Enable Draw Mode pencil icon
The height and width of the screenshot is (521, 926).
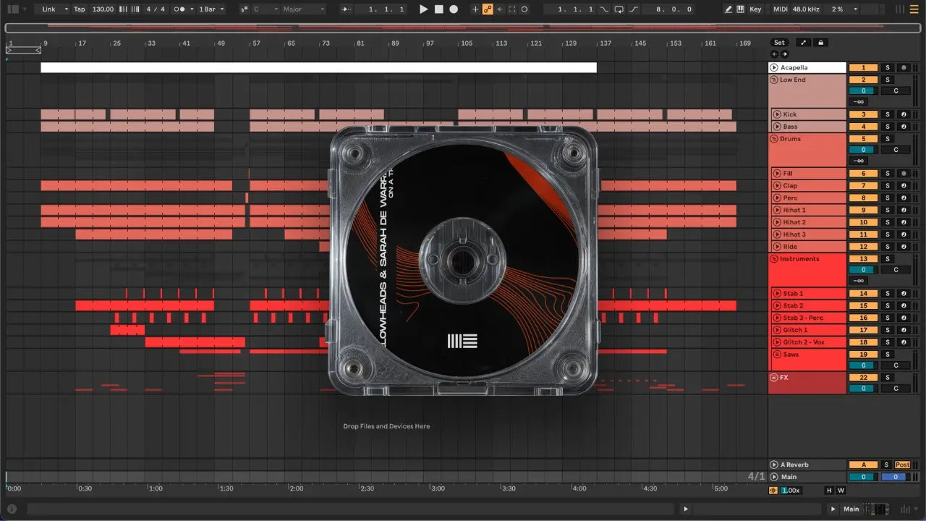click(729, 9)
